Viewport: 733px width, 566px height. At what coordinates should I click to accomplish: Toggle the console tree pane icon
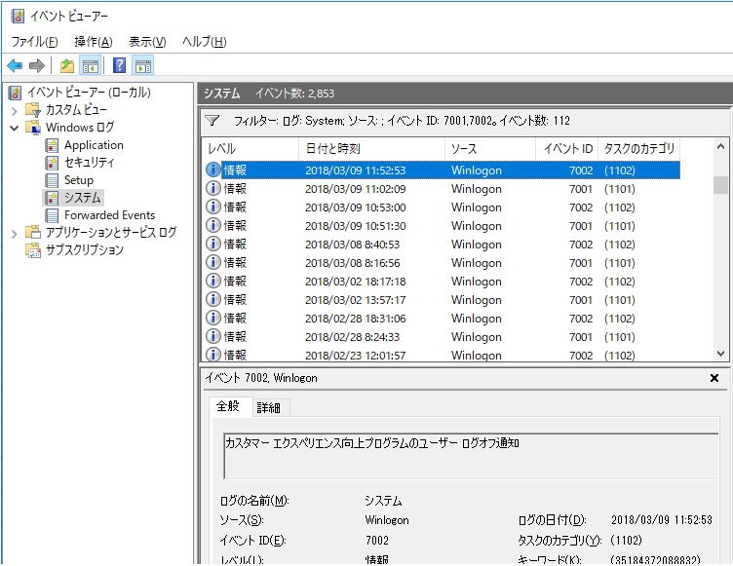[x=91, y=66]
